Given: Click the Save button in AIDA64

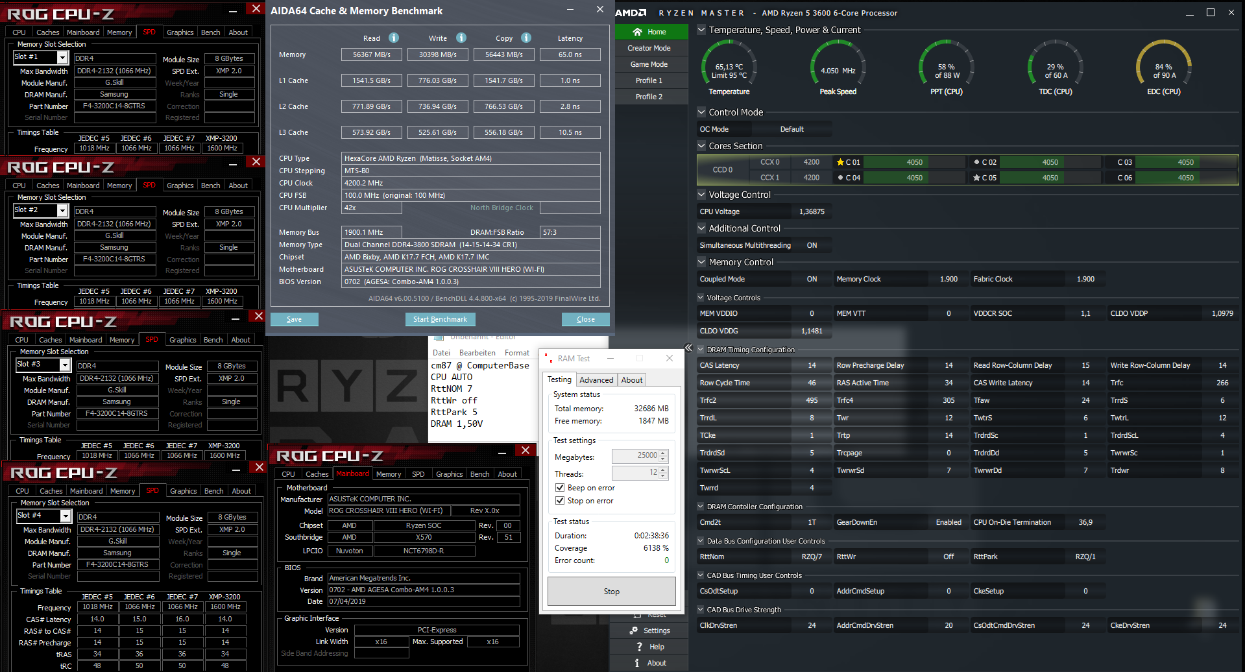Looking at the screenshot, I should click(294, 319).
